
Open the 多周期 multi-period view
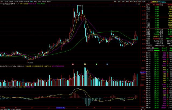(44, 2)
